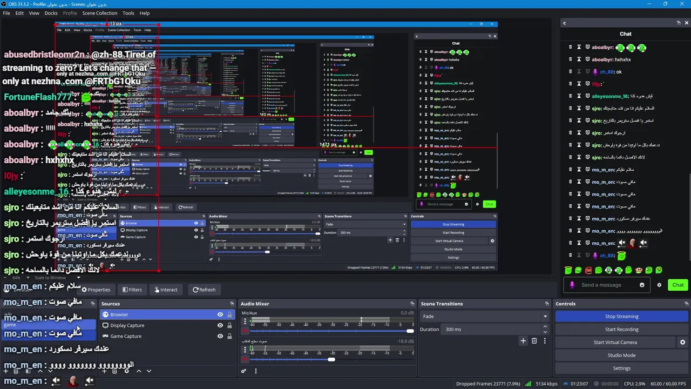
Task: Pop out the Sources dock
Action: tap(232, 304)
